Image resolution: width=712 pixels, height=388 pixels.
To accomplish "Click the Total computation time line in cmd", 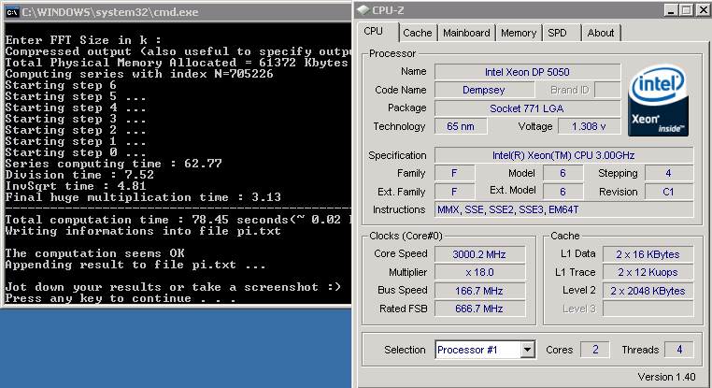I will [178, 220].
